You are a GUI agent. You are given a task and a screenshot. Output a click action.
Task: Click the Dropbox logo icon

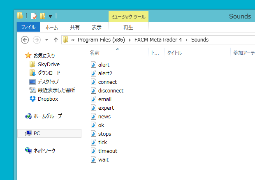tap(32, 99)
